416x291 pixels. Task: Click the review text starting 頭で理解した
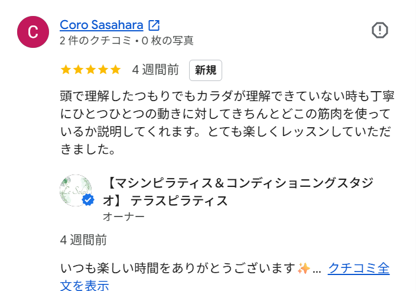227,122
